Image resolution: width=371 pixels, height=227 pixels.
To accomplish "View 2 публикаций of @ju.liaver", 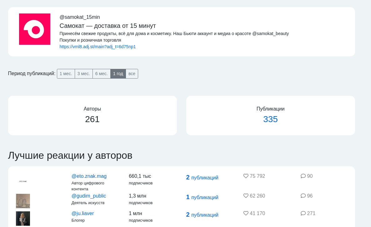I will coord(202,215).
